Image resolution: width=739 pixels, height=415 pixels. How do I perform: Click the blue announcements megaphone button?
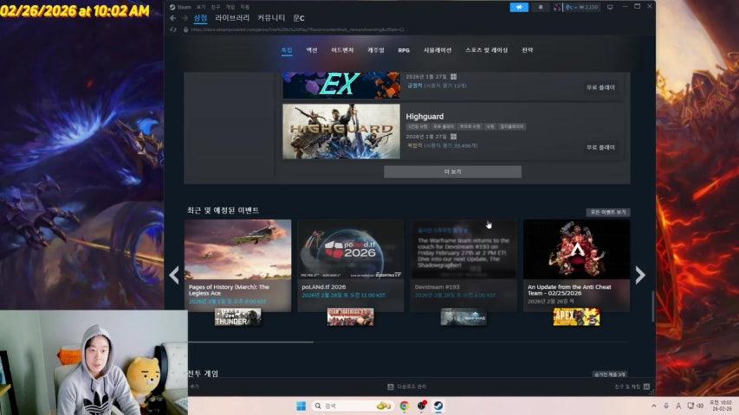[x=519, y=7]
